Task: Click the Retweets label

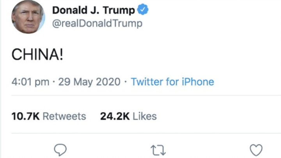Action: click(x=64, y=116)
